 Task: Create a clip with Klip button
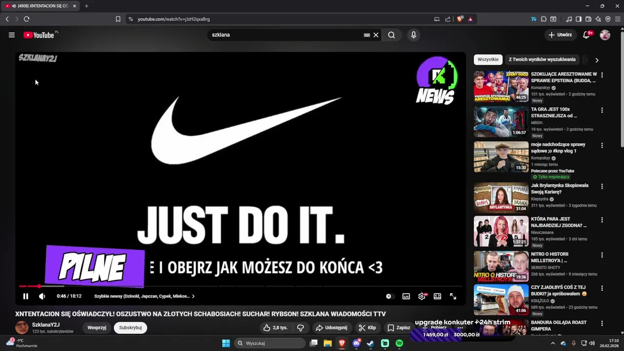[368, 328]
